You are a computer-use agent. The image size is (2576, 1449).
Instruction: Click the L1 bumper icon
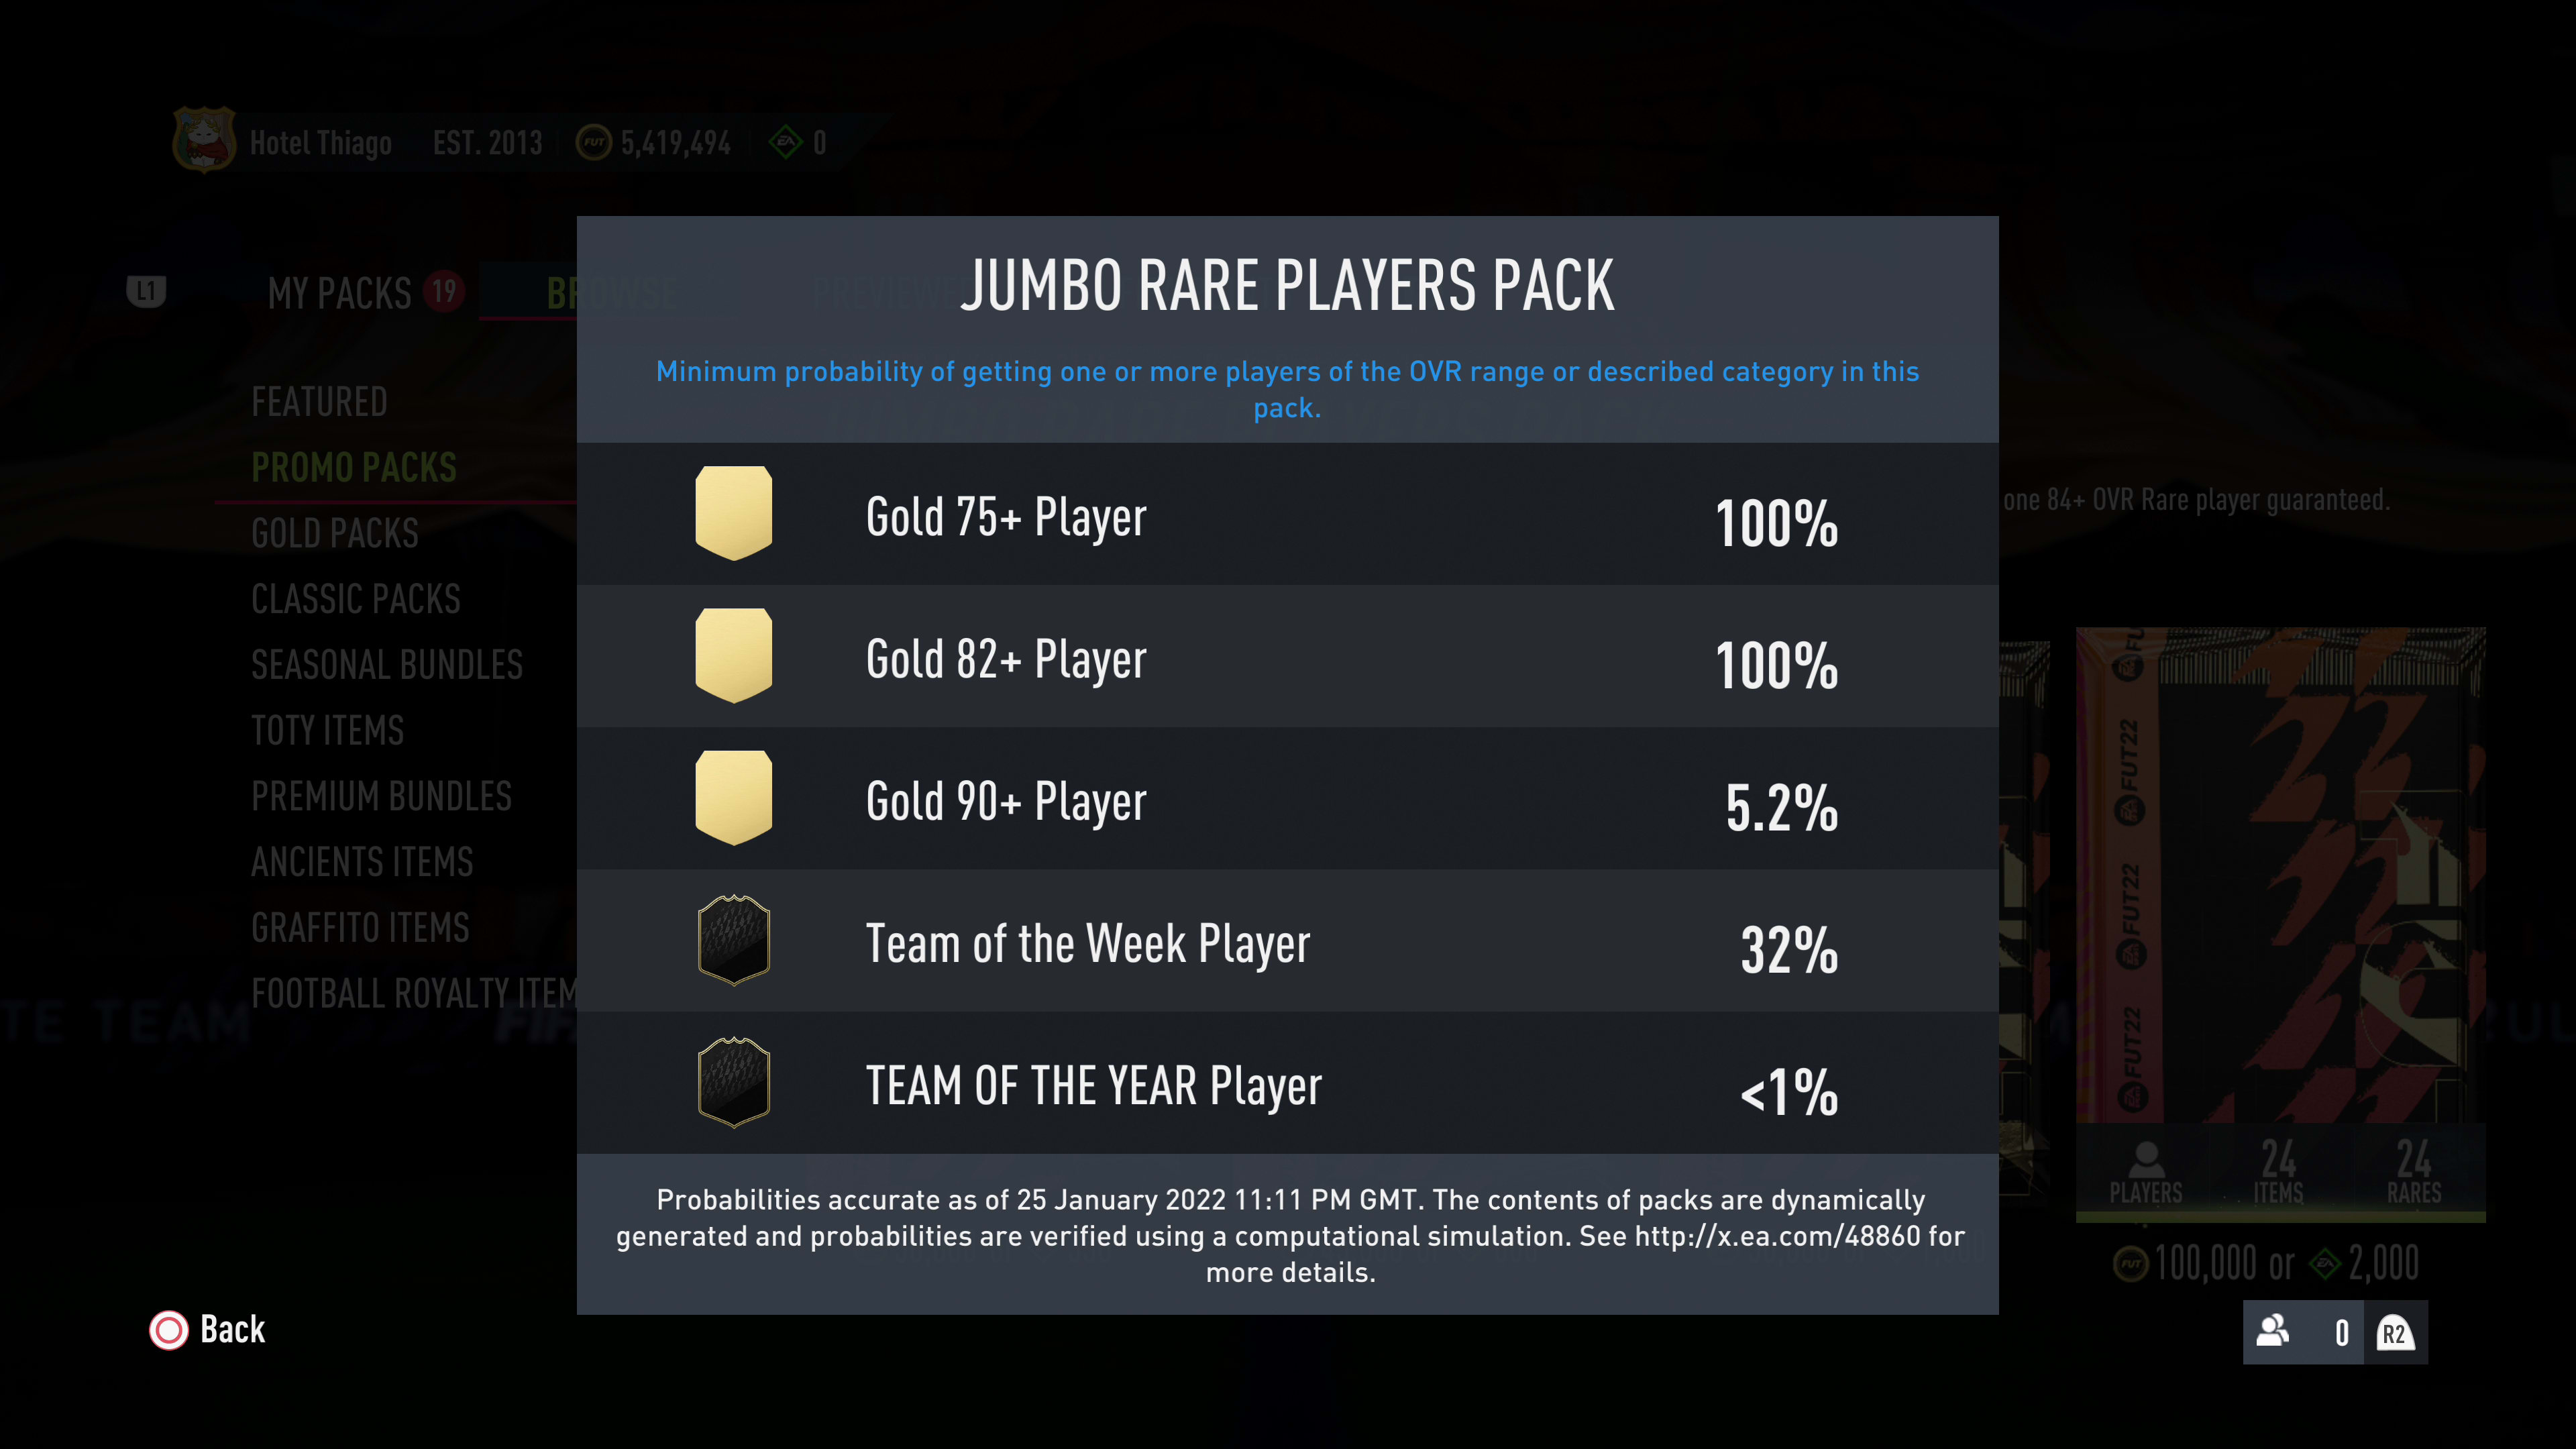146,291
